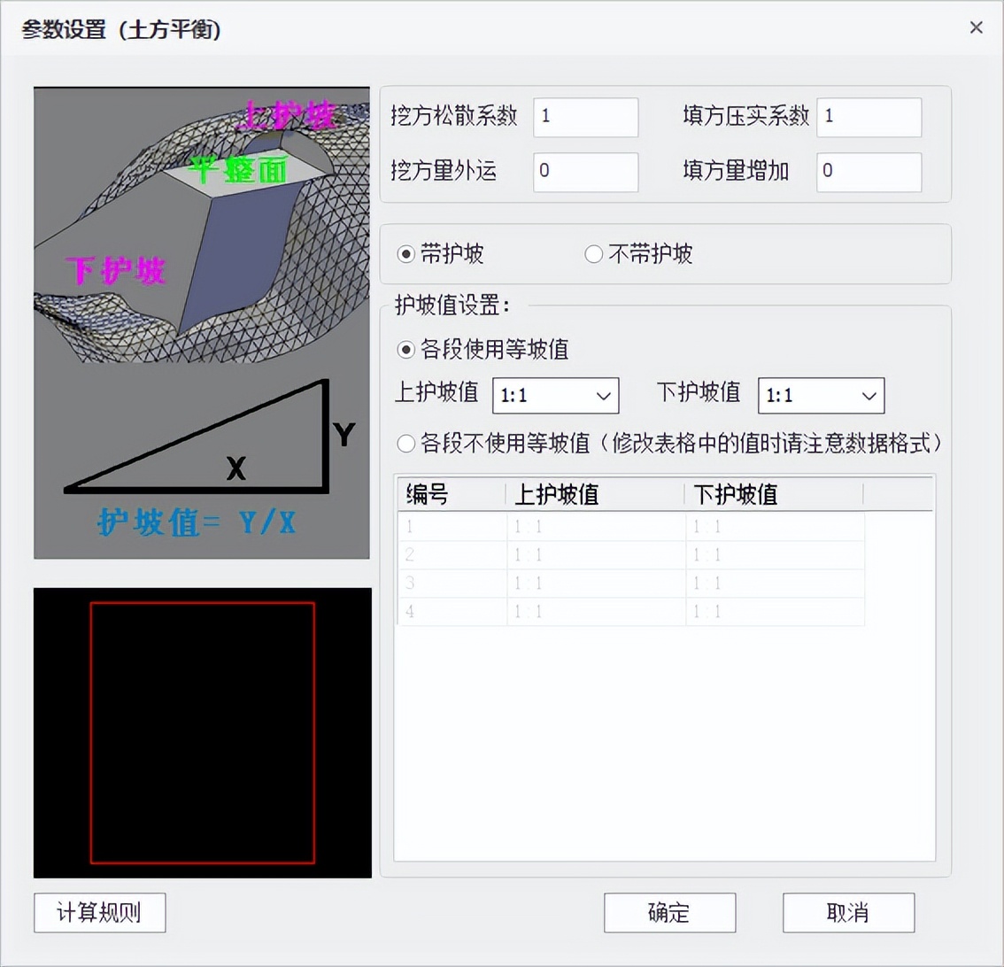1004x967 pixels.
Task: Click 取消 to cancel settings
Action: [x=848, y=913]
